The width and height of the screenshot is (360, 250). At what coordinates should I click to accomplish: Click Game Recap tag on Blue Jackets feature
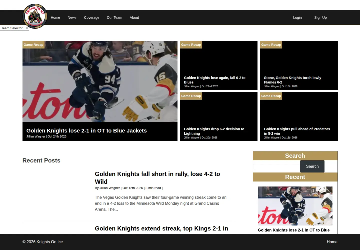coord(33,45)
